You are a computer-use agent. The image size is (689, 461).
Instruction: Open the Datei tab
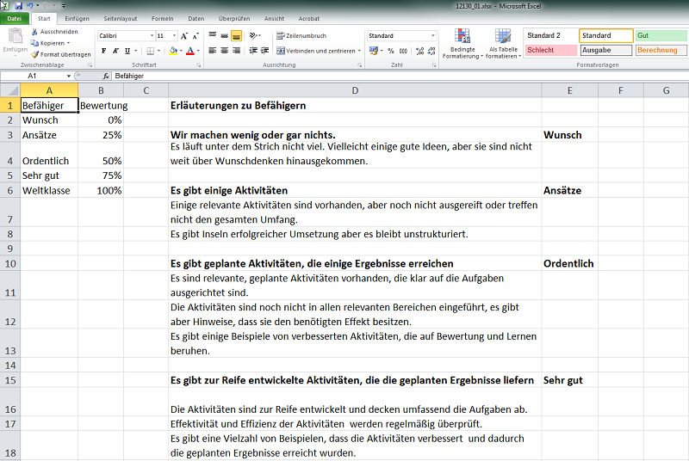(x=15, y=18)
